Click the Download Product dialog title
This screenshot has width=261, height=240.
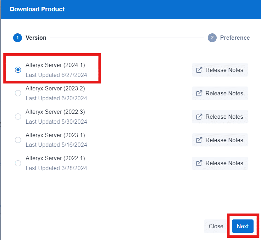click(x=37, y=9)
